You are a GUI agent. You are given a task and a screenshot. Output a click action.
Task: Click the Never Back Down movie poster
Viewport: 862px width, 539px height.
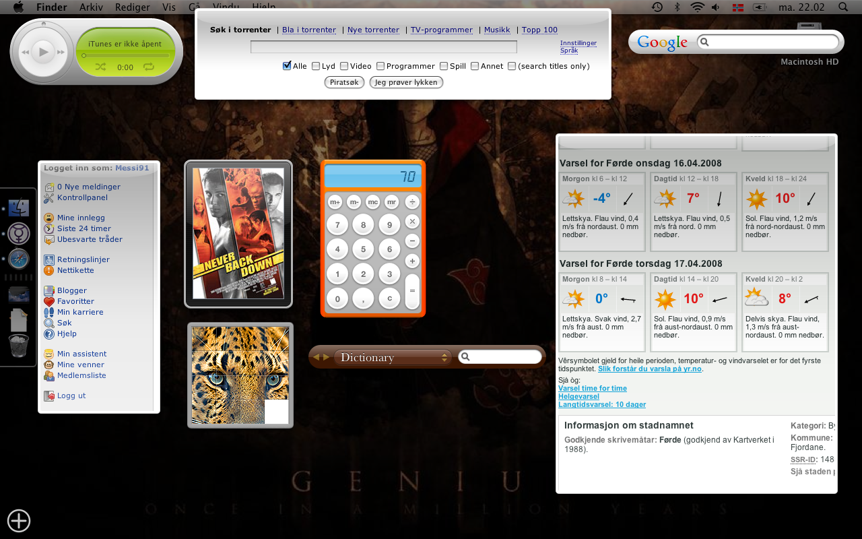pos(238,233)
